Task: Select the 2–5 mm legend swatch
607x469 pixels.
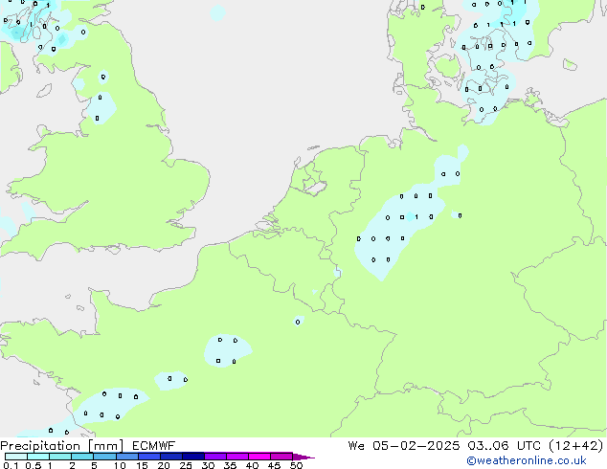Action: point(82,457)
